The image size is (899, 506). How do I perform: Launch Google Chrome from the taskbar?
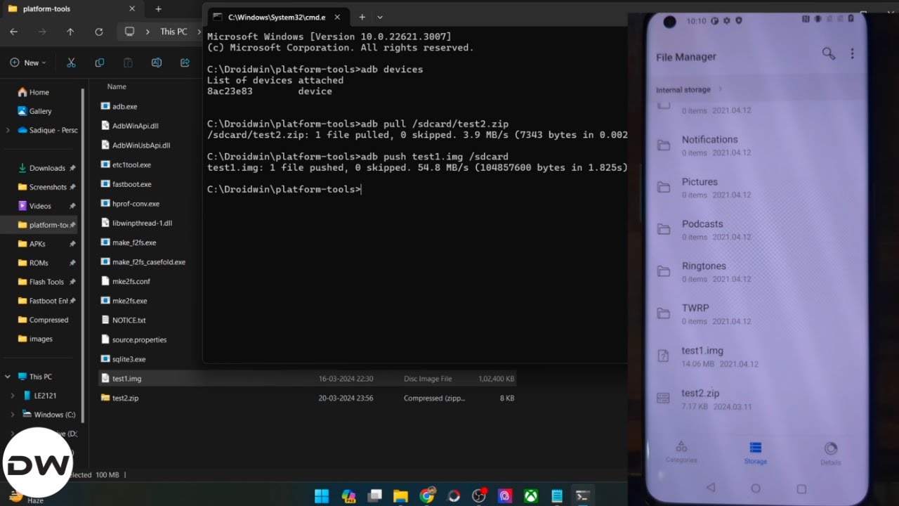pos(427,495)
